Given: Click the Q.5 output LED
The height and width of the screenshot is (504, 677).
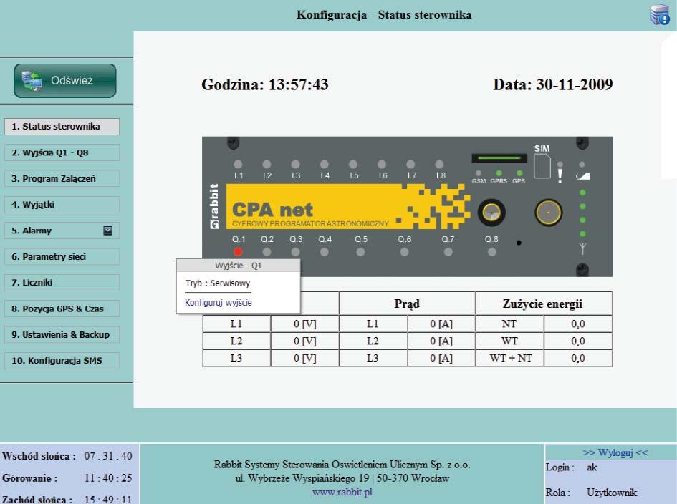Looking at the screenshot, I should point(360,251).
